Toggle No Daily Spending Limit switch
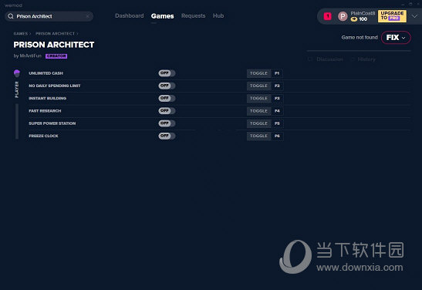 coord(167,86)
